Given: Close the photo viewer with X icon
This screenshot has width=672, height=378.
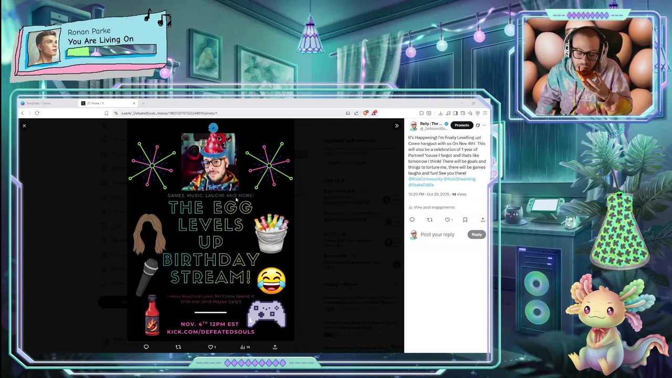Looking at the screenshot, I should coord(24,125).
